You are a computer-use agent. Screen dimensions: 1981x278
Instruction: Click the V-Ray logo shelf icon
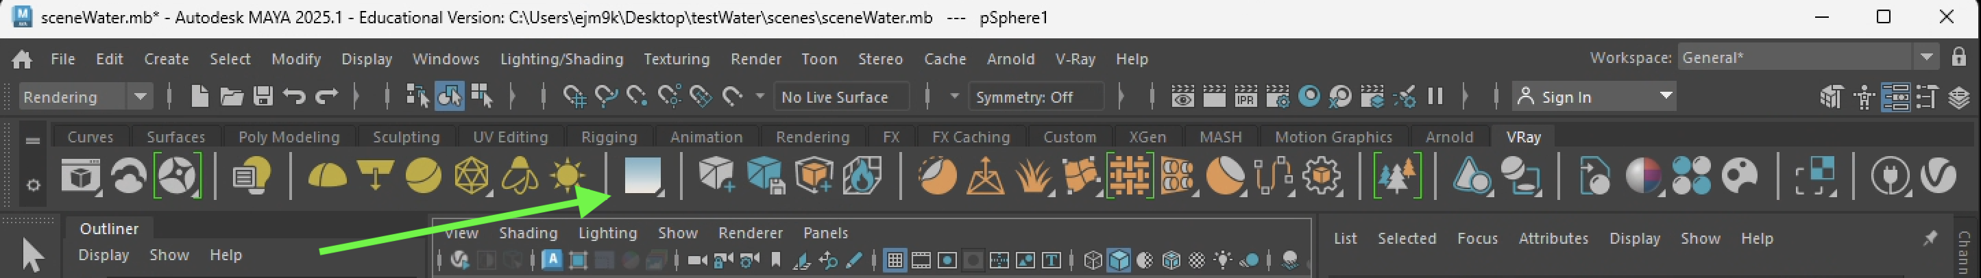(x=1938, y=176)
